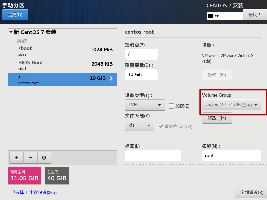Click the reload storage configuration icon

(x=44, y=158)
